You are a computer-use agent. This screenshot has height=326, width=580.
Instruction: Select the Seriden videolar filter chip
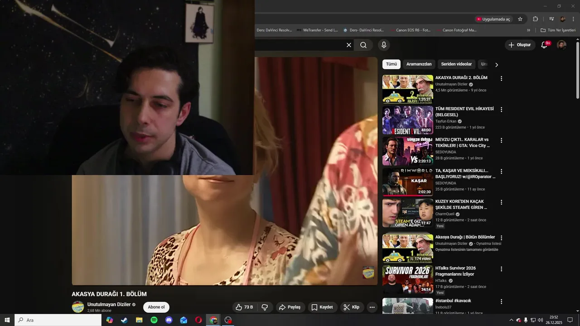coord(456,64)
